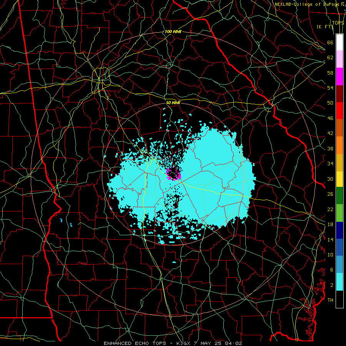
Task: Click the ENHANCED ECHO TOPS KJGX timestamp caption
Action: (x=173, y=343)
